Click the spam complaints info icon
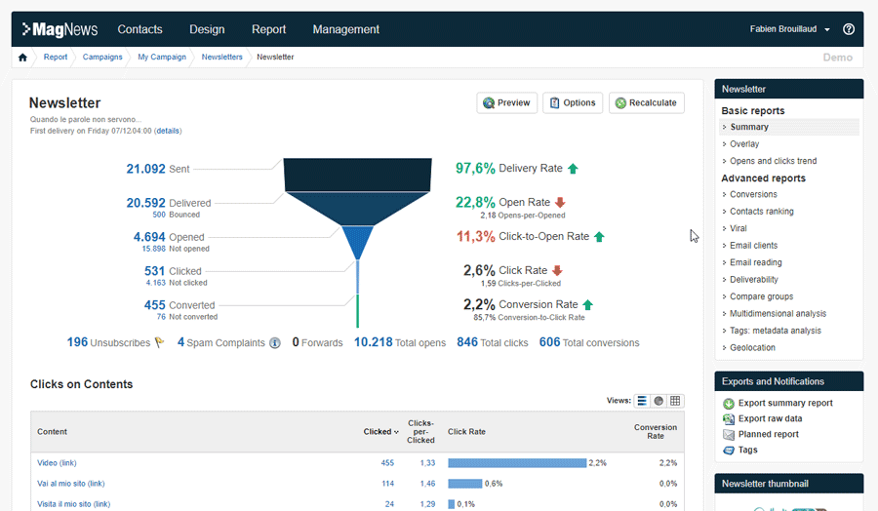The width and height of the screenshot is (878, 511). click(x=275, y=343)
